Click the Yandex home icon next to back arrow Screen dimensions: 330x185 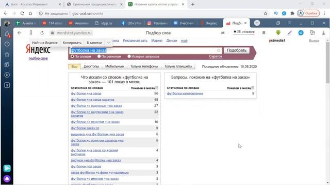(31, 33)
